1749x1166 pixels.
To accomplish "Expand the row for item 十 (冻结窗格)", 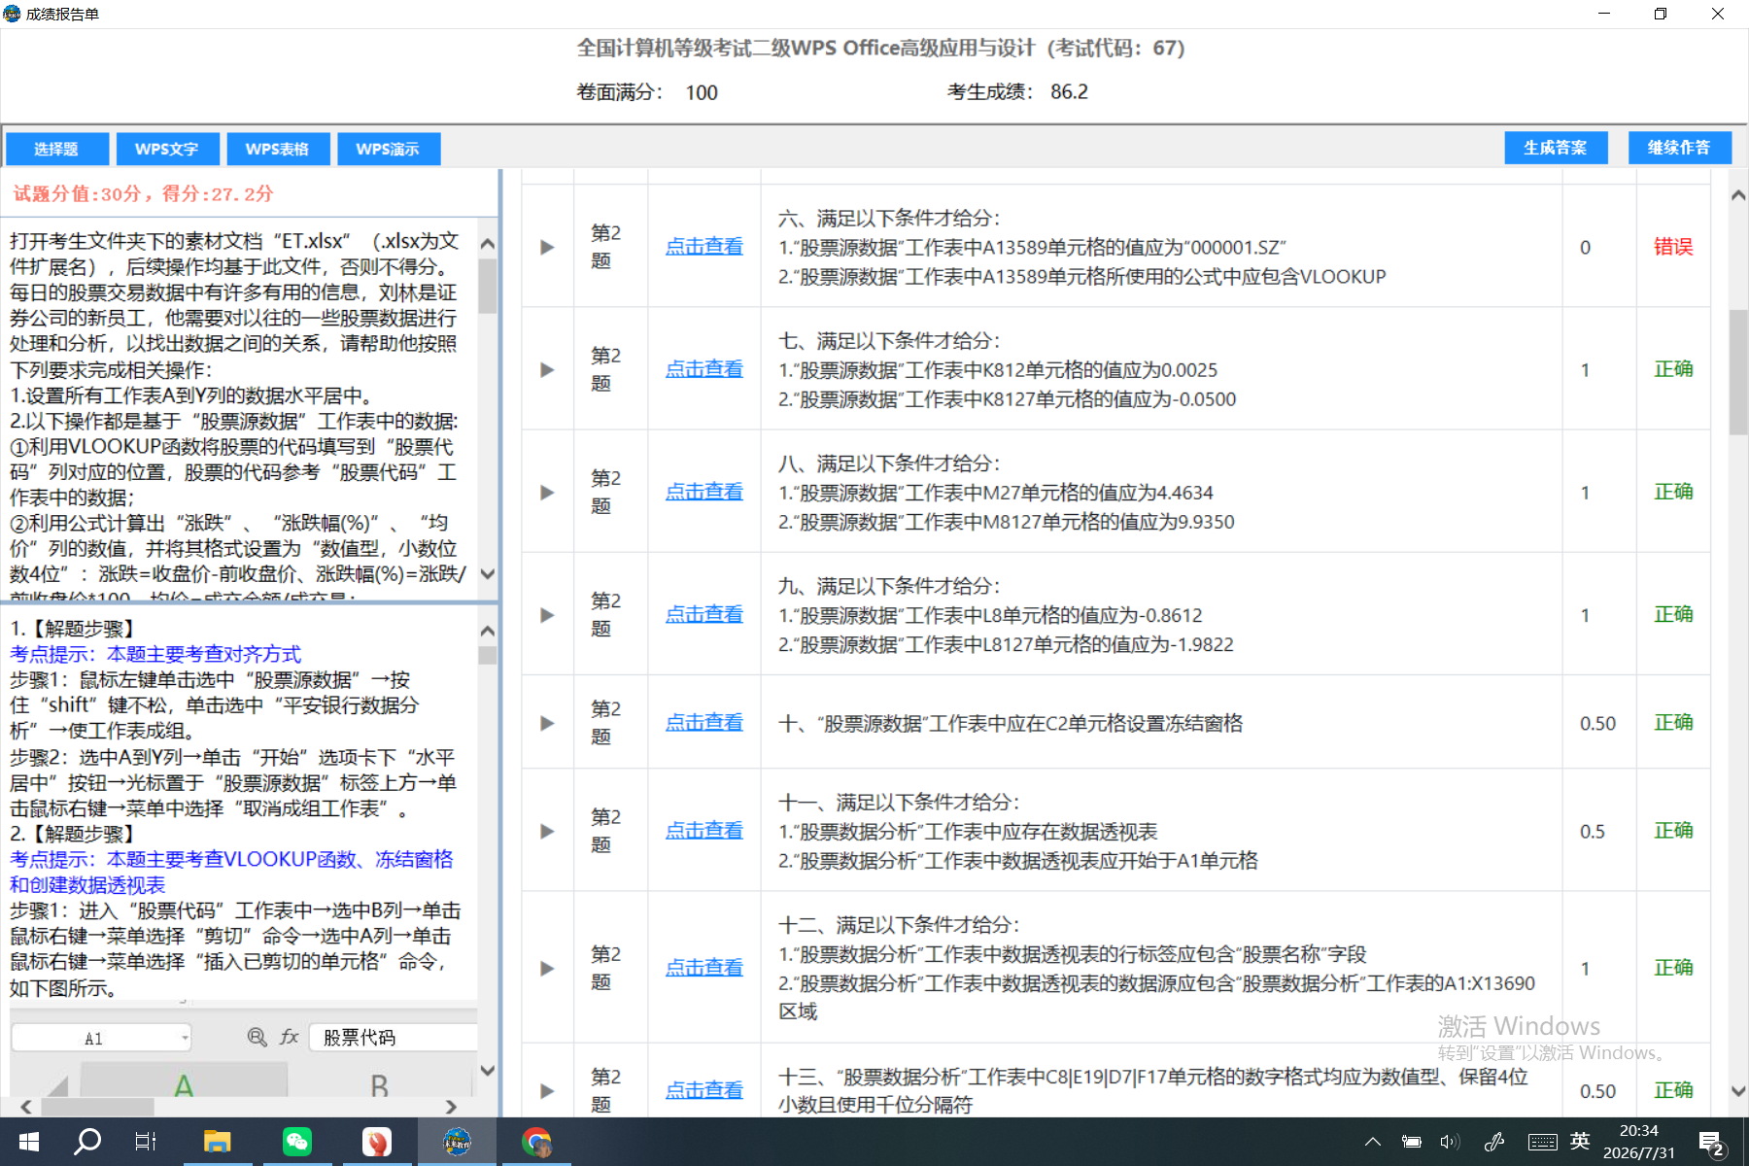I will pos(547,723).
